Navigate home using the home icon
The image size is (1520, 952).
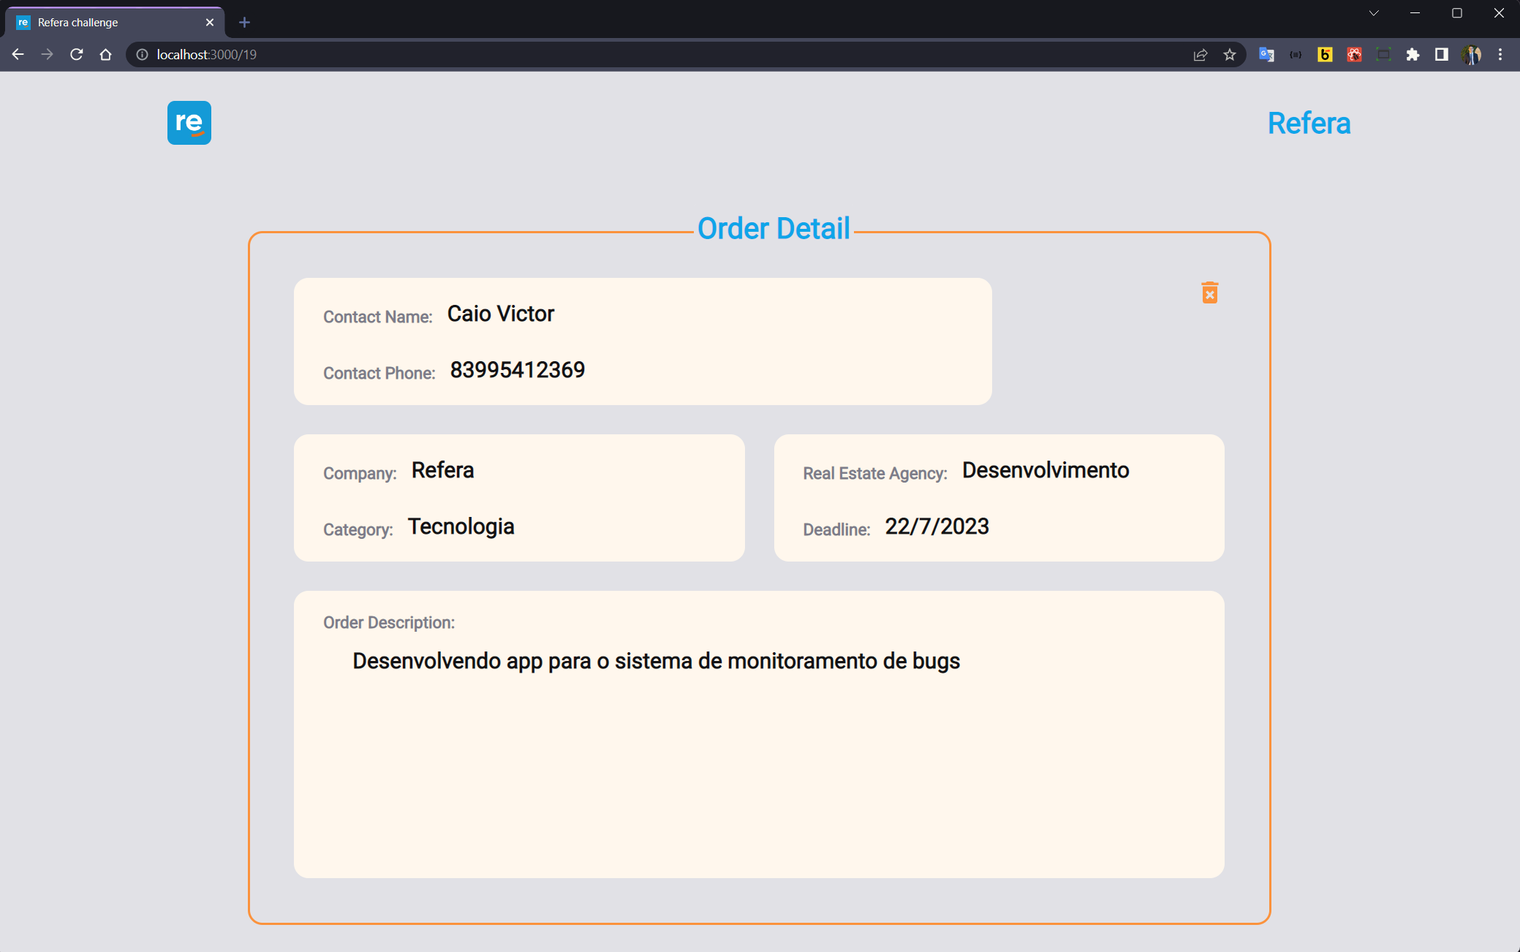pos(105,54)
